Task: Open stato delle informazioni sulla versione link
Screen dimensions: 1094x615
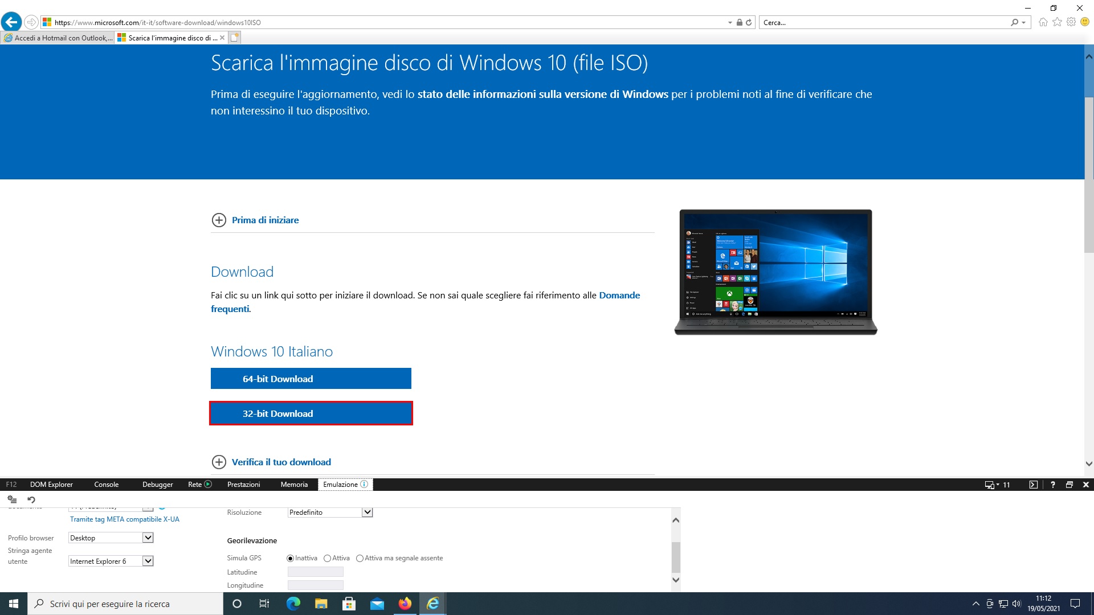Action: click(x=543, y=94)
